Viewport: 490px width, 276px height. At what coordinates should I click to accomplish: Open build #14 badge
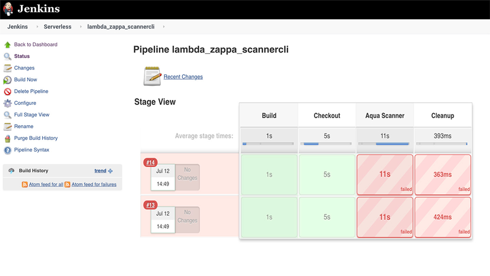point(150,163)
